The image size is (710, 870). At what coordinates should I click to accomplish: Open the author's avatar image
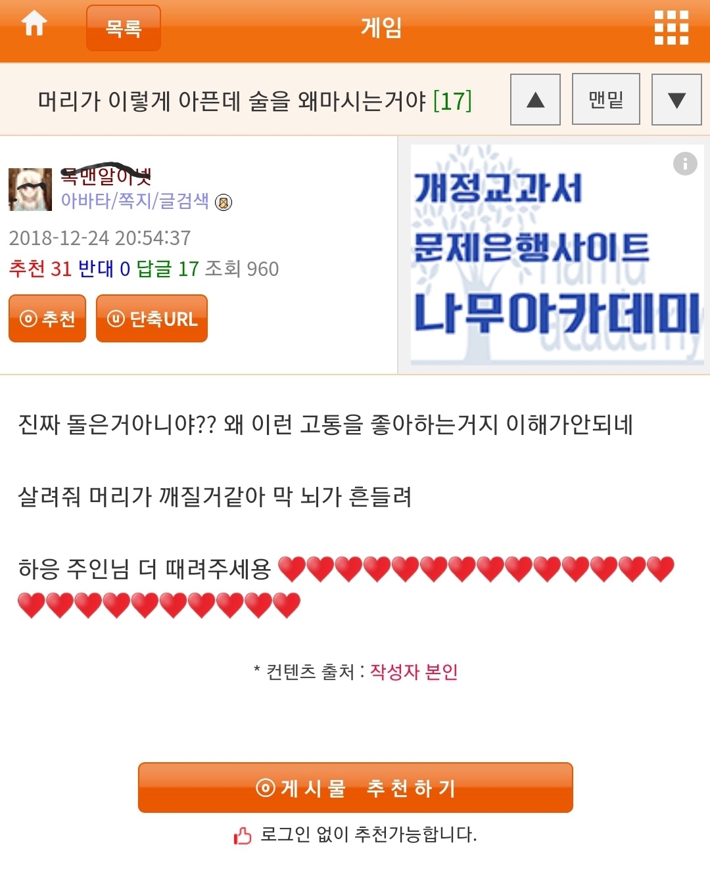pos(30,189)
